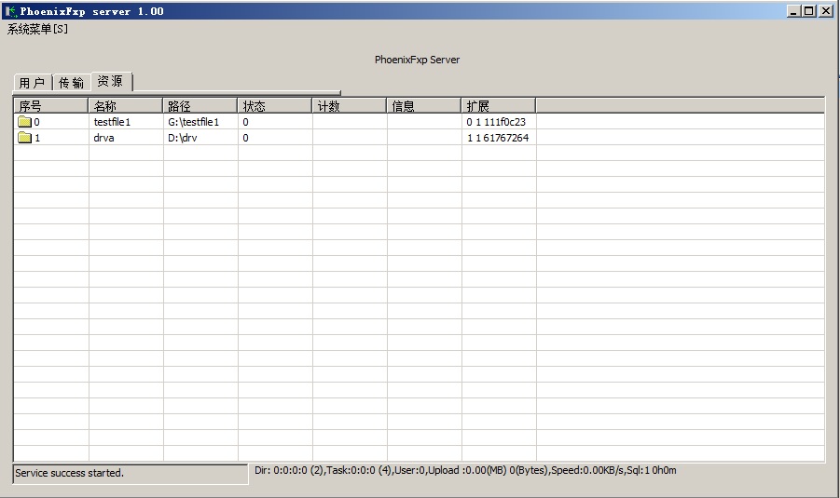The width and height of the screenshot is (840, 498).
Task: Click the 1 1 61767264 extension value
Action: click(x=498, y=138)
